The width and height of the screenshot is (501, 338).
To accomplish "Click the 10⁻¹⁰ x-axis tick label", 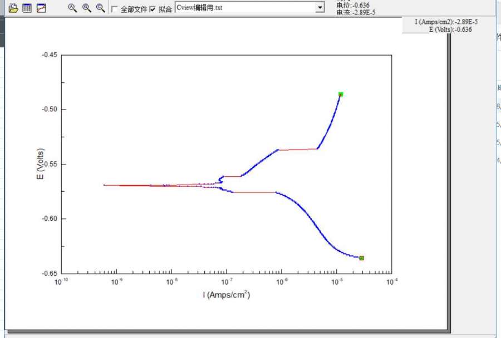I will tap(61, 282).
